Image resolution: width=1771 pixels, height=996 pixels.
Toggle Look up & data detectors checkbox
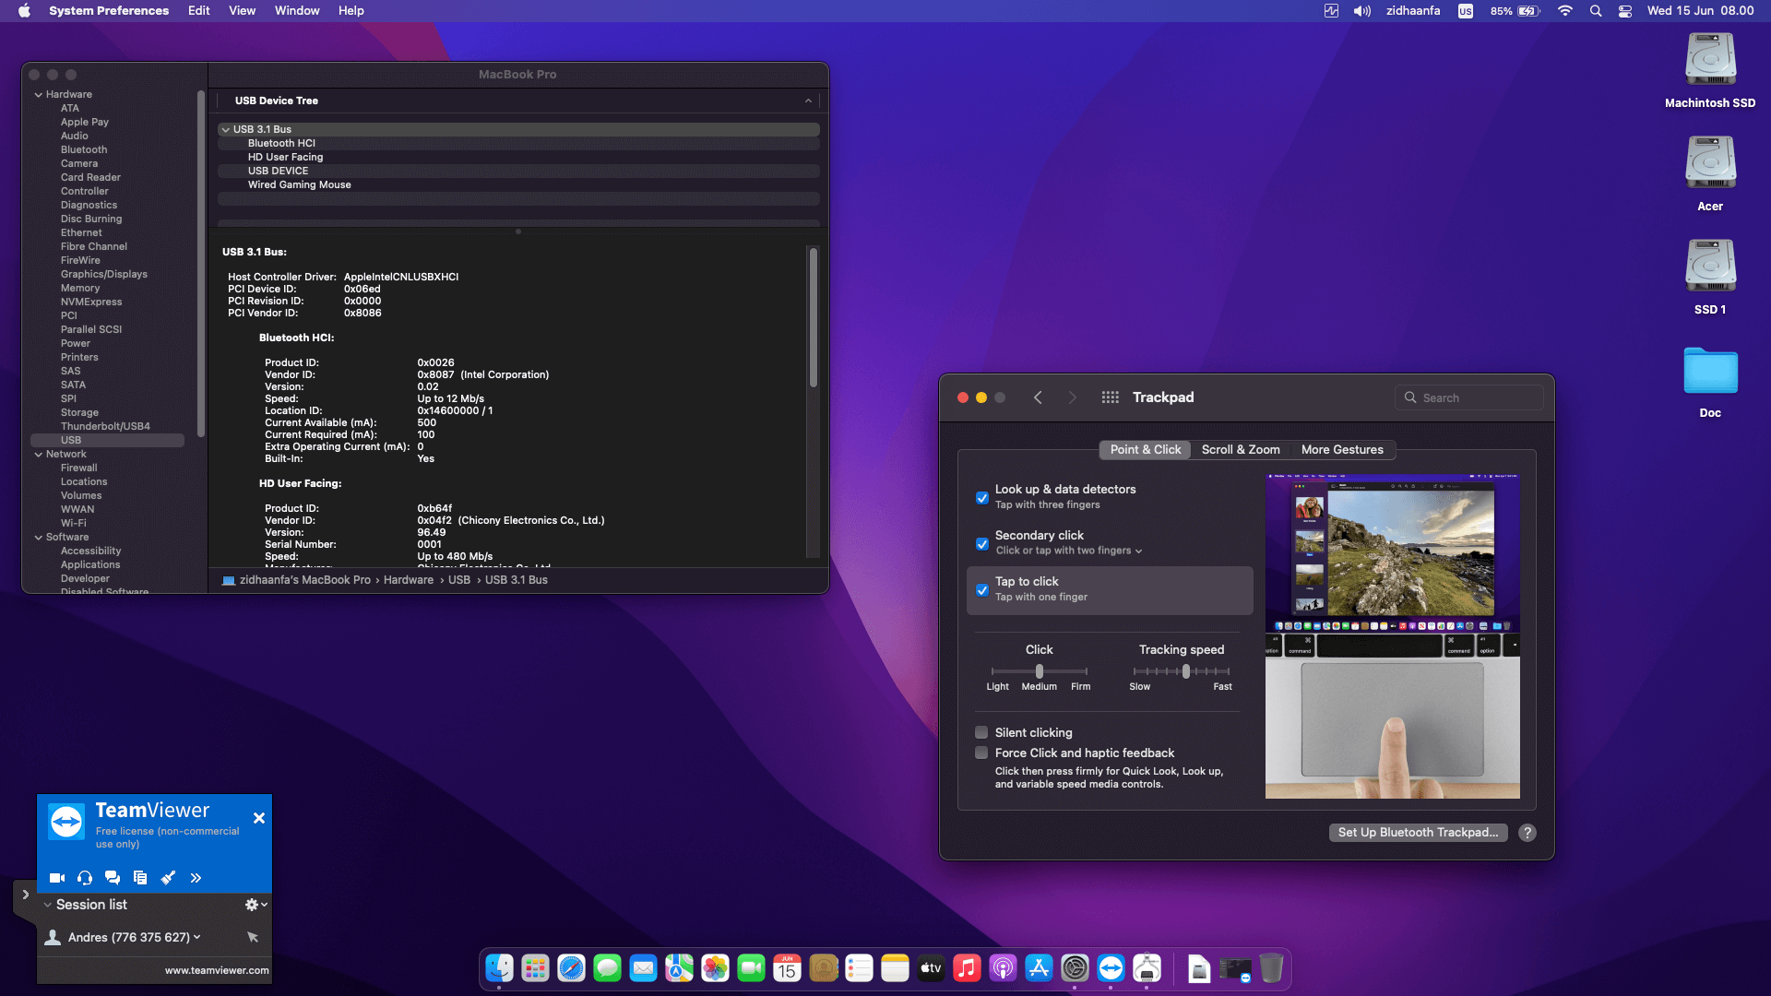(x=982, y=498)
